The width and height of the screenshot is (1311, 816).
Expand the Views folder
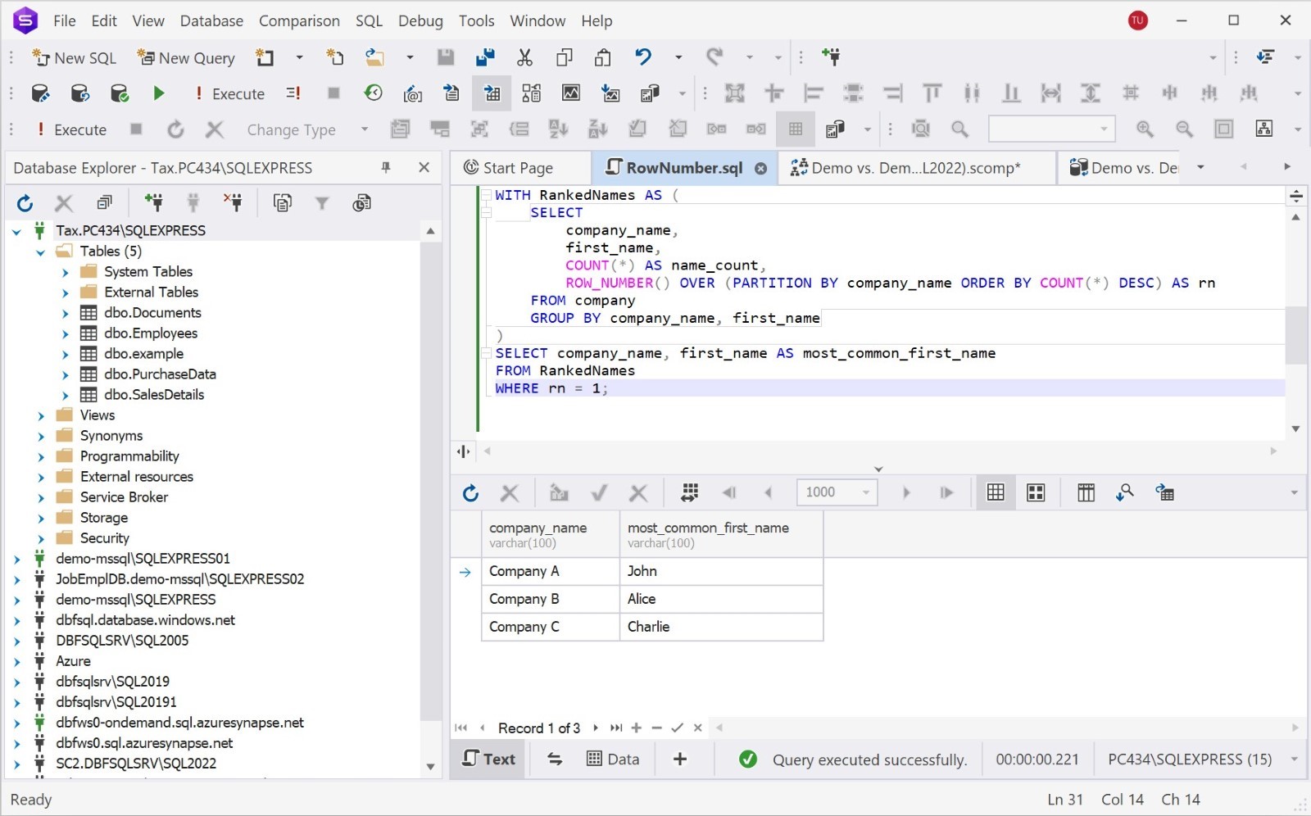(x=41, y=416)
